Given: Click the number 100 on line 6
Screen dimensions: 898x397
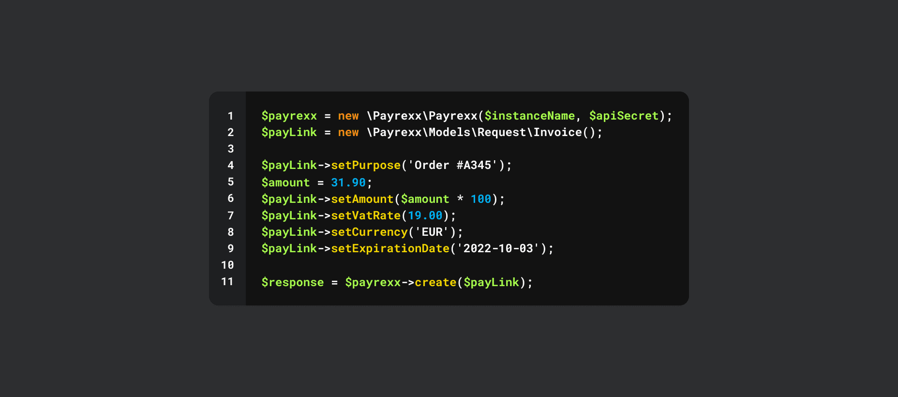Looking at the screenshot, I should pos(481,199).
